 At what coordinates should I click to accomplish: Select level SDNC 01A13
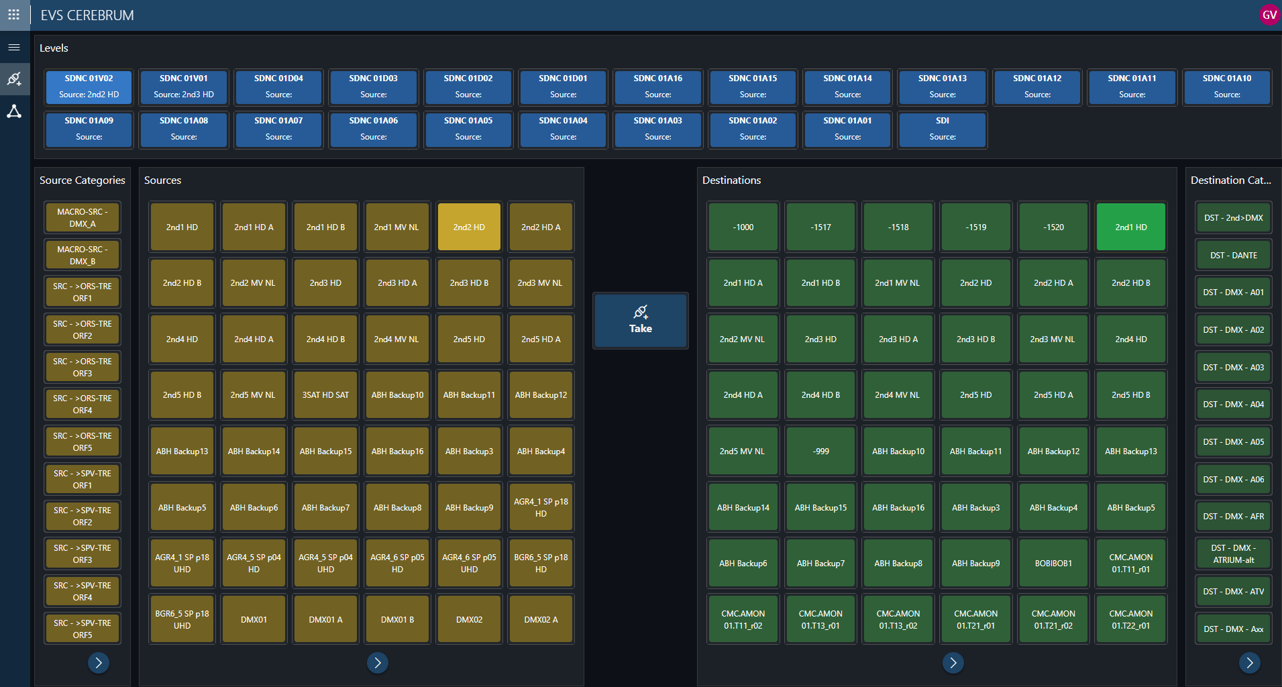click(943, 87)
